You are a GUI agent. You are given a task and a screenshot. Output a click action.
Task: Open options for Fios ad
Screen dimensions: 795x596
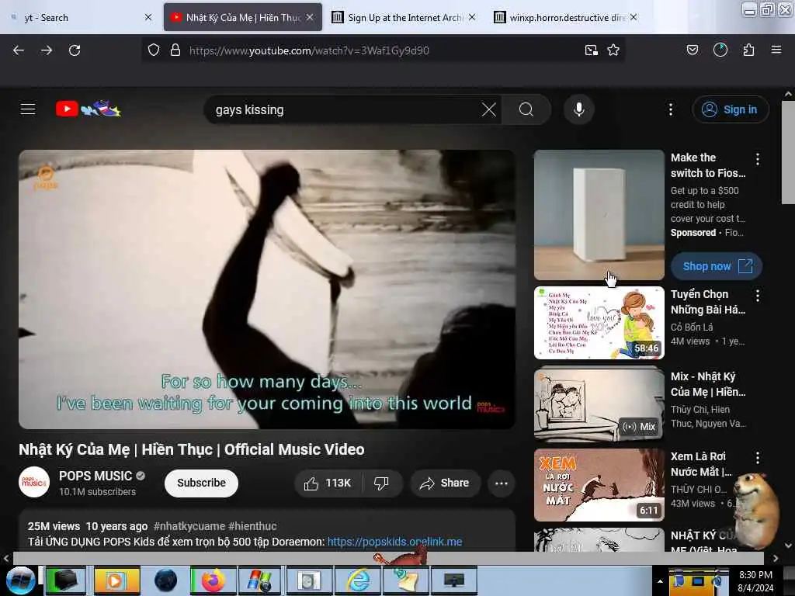point(758,159)
